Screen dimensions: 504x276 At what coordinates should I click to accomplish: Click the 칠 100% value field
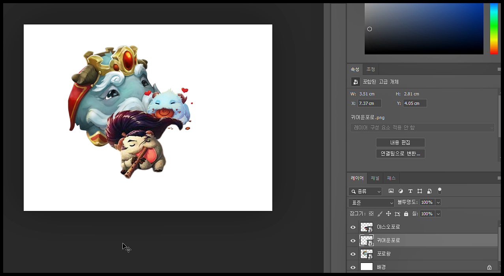(x=427, y=214)
